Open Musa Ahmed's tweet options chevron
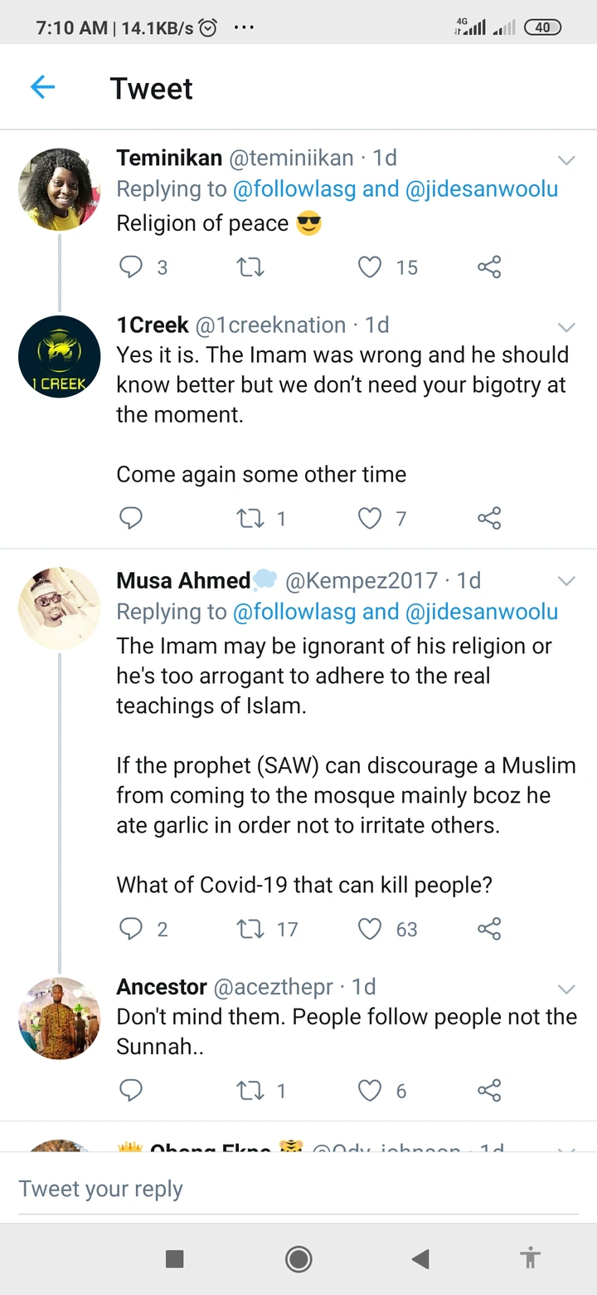The height and width of the screenshot is (1295, 597). tap(566, 581)
